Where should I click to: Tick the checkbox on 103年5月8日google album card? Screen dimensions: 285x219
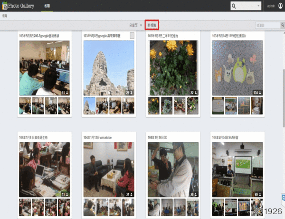pos(132,36)
